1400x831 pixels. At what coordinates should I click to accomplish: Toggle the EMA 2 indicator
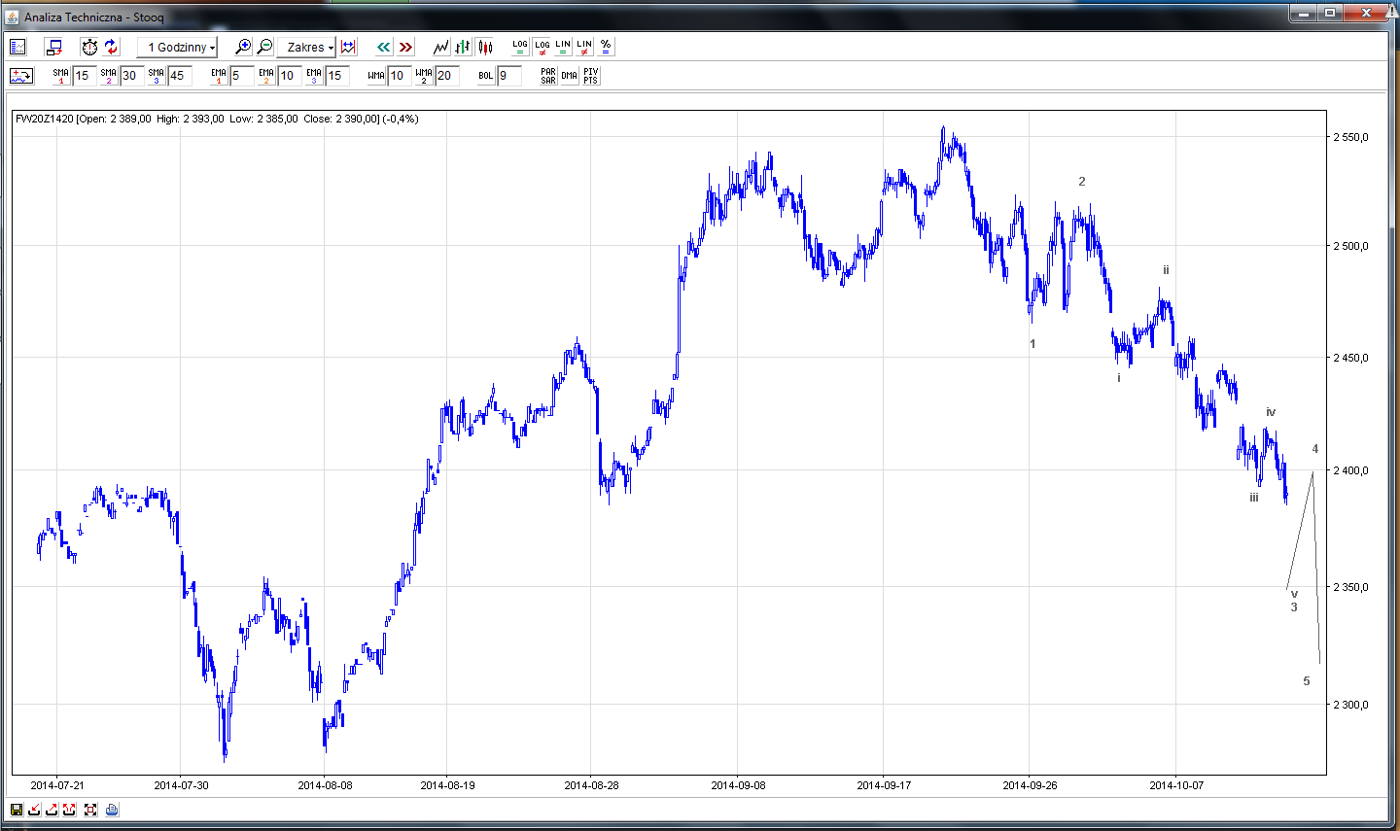tap(266, 76)
